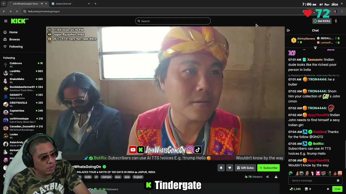346x194 pixels.
Task: Click Get KICKs button
Action: click(x=322, y=21)
